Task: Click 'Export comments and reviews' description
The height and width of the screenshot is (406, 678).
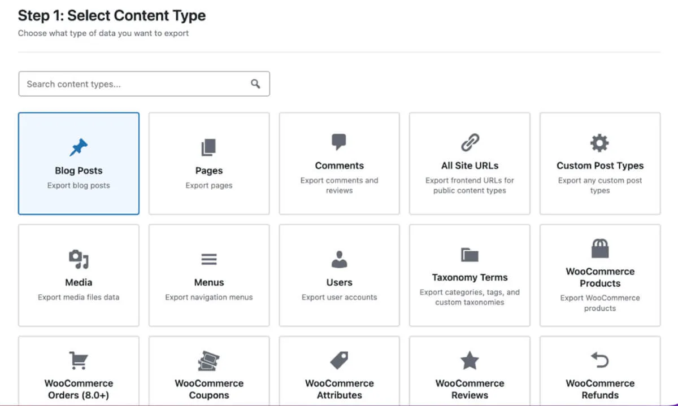Action: pyautogui.click(x=339, y=185)
